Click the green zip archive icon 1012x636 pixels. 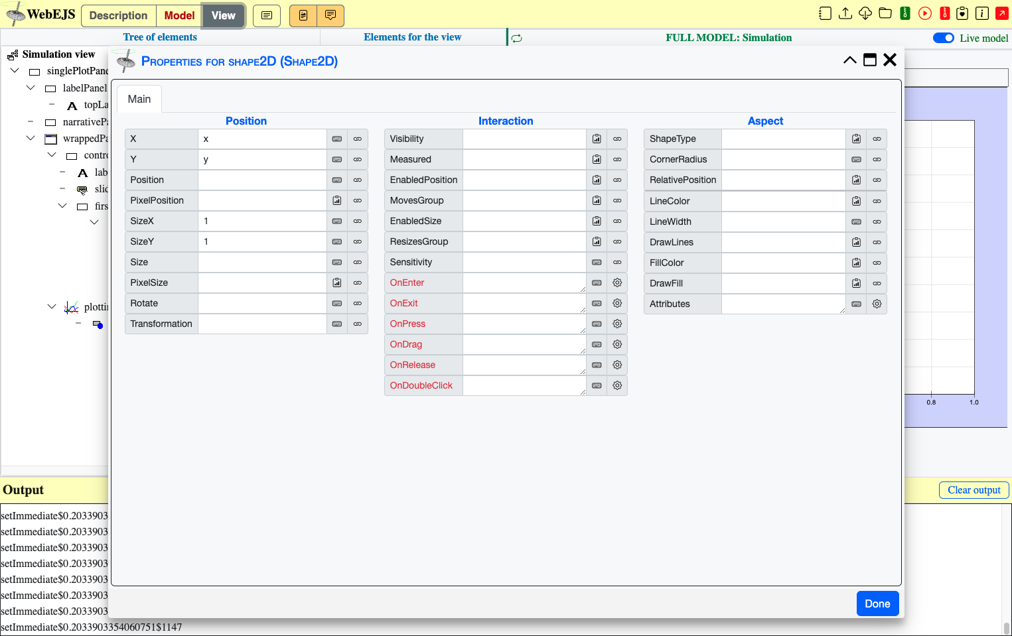point(905,13)
